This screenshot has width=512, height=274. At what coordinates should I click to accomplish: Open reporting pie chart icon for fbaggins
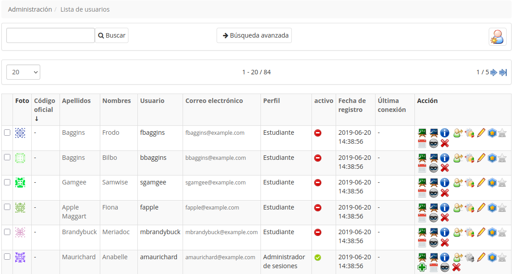point(469,133)
